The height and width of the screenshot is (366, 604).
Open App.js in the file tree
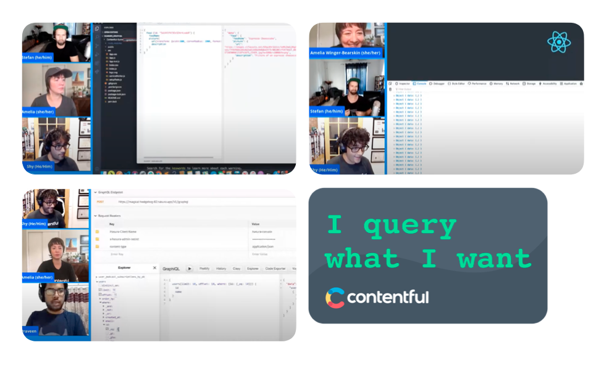click(112, 58)
